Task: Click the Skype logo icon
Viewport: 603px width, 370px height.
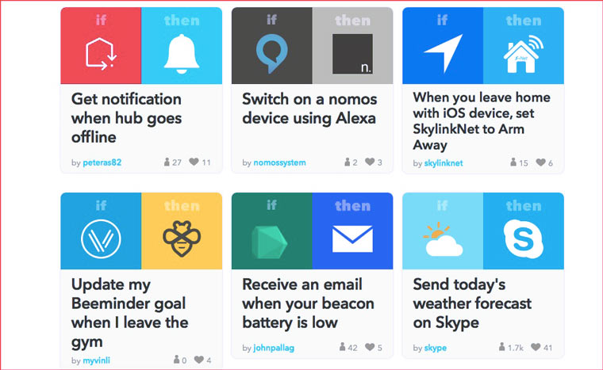Action: coord(524,238)
